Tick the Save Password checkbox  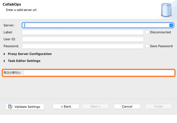[147, 46]
